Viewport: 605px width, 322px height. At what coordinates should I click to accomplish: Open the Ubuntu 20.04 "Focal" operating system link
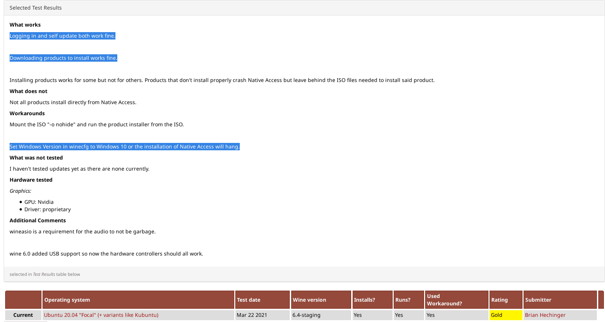(101, 315)
